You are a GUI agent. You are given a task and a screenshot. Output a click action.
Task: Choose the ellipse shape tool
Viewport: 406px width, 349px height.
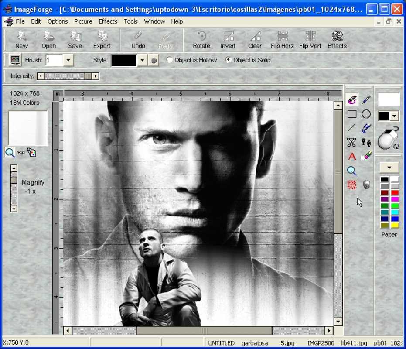coord(366,114)
